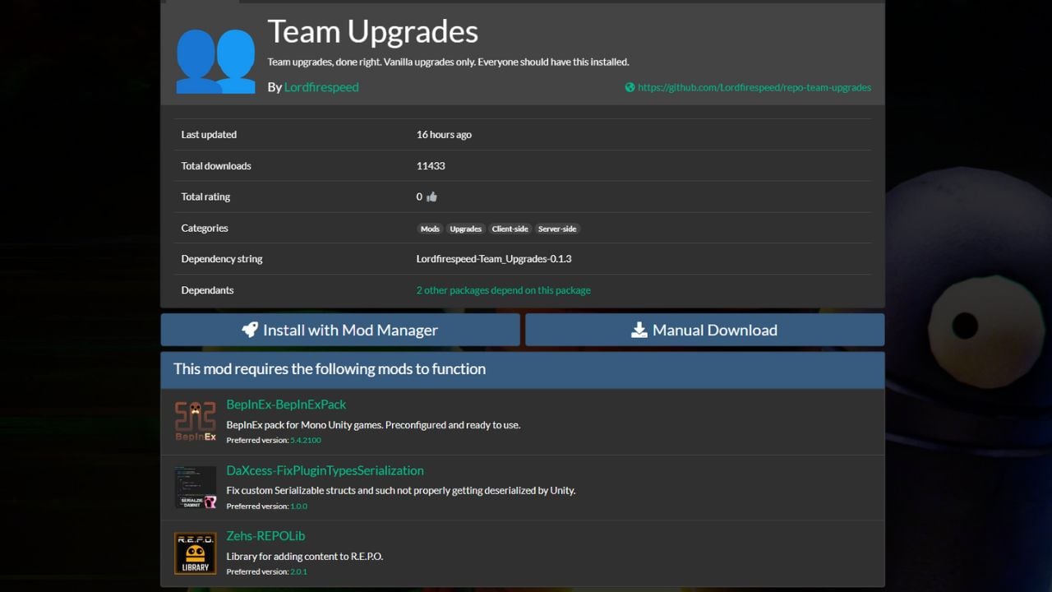1052x592 pixels.
Task: View the 2 other dependent packages
Action: click(503, 290)
